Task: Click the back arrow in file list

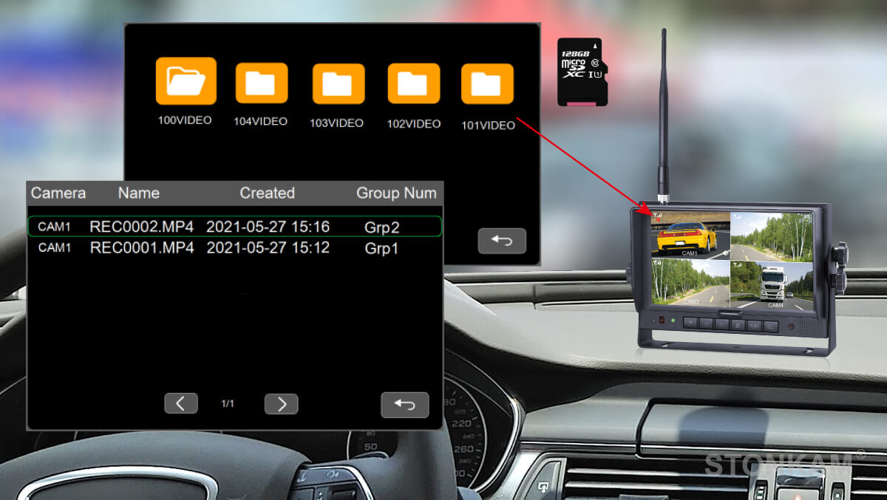Action: click(x=404, y=405)
